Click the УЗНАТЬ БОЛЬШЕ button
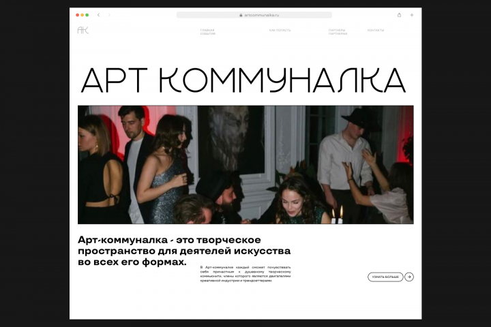Screen dimensions: 491x327 coord(385,277)
